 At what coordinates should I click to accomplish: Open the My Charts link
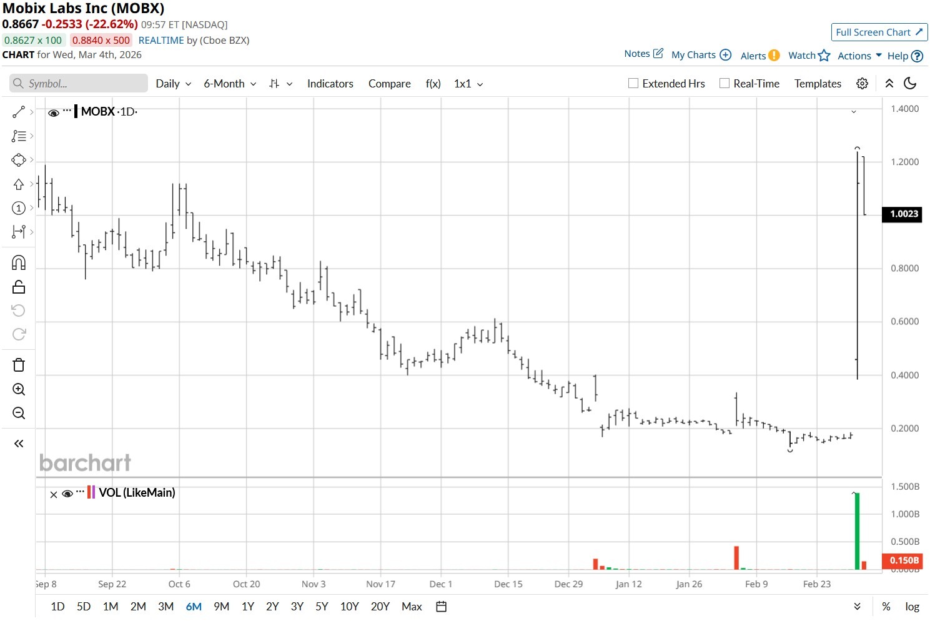[x=693, y=55]
